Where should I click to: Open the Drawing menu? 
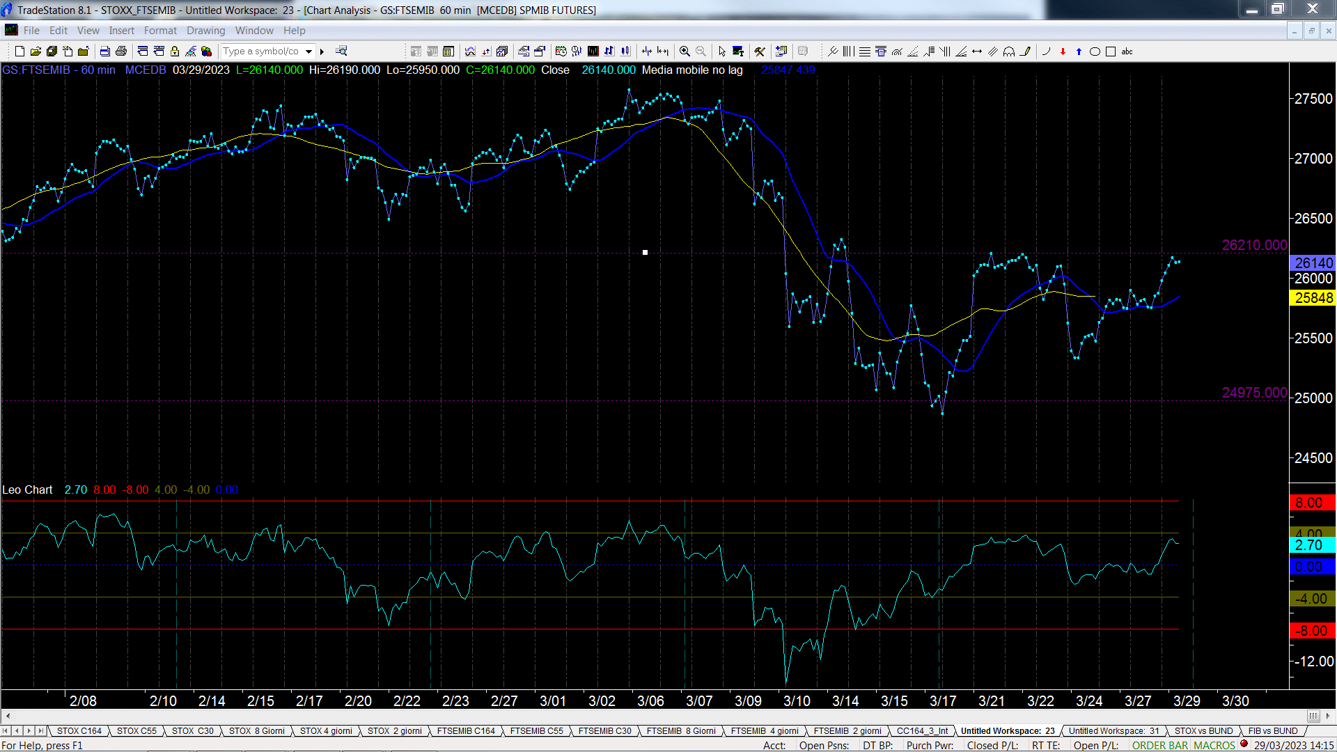[205, 31]
